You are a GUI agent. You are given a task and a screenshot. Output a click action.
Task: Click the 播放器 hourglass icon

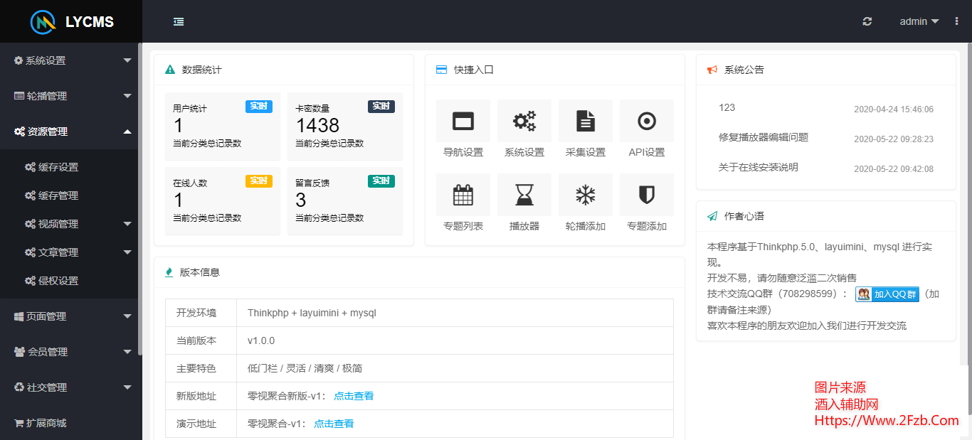(x=524, y=195)
